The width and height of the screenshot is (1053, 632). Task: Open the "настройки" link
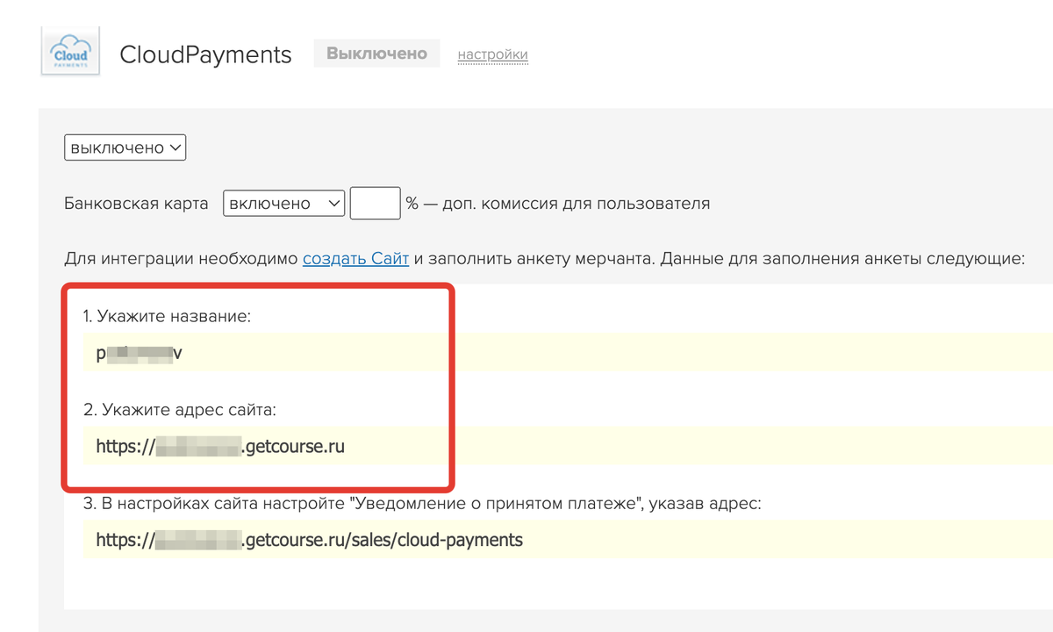pos(492,54)
